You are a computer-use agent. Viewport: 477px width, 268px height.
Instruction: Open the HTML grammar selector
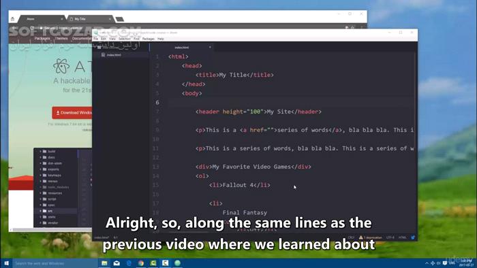(402, 237)
